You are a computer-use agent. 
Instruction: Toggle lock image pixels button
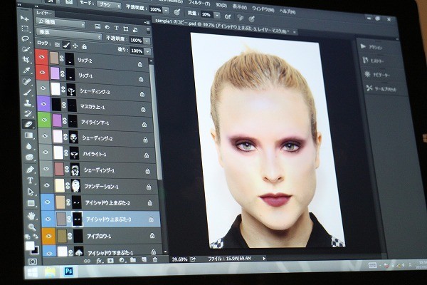pos(66,46)
